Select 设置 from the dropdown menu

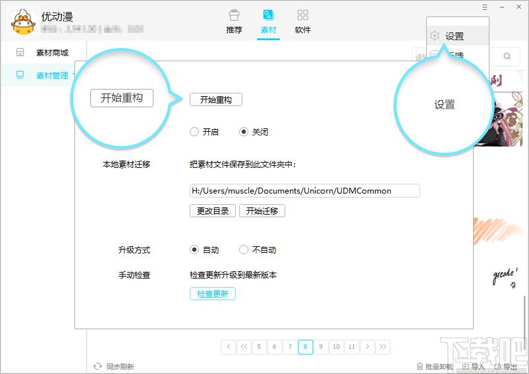tap(454, 37)
